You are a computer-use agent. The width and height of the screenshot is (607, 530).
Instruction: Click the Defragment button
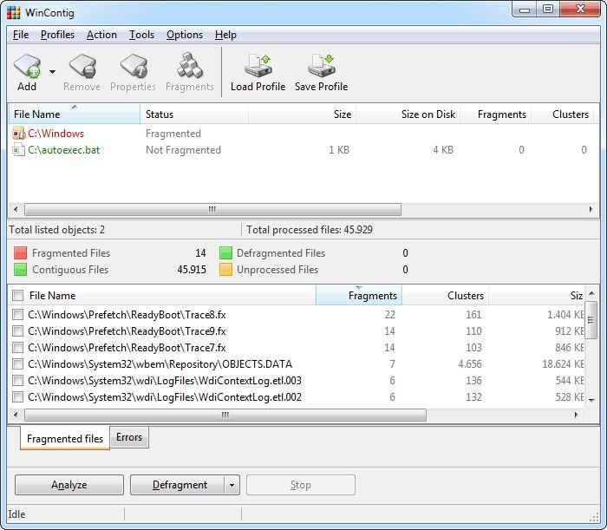tap(178, 485)
